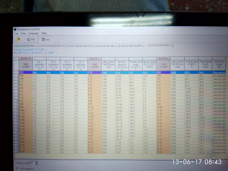Screen dimensions: 228x171
Task: Switch to first LOG-01-020-003-004.csv tab
Action: (26, 46)
